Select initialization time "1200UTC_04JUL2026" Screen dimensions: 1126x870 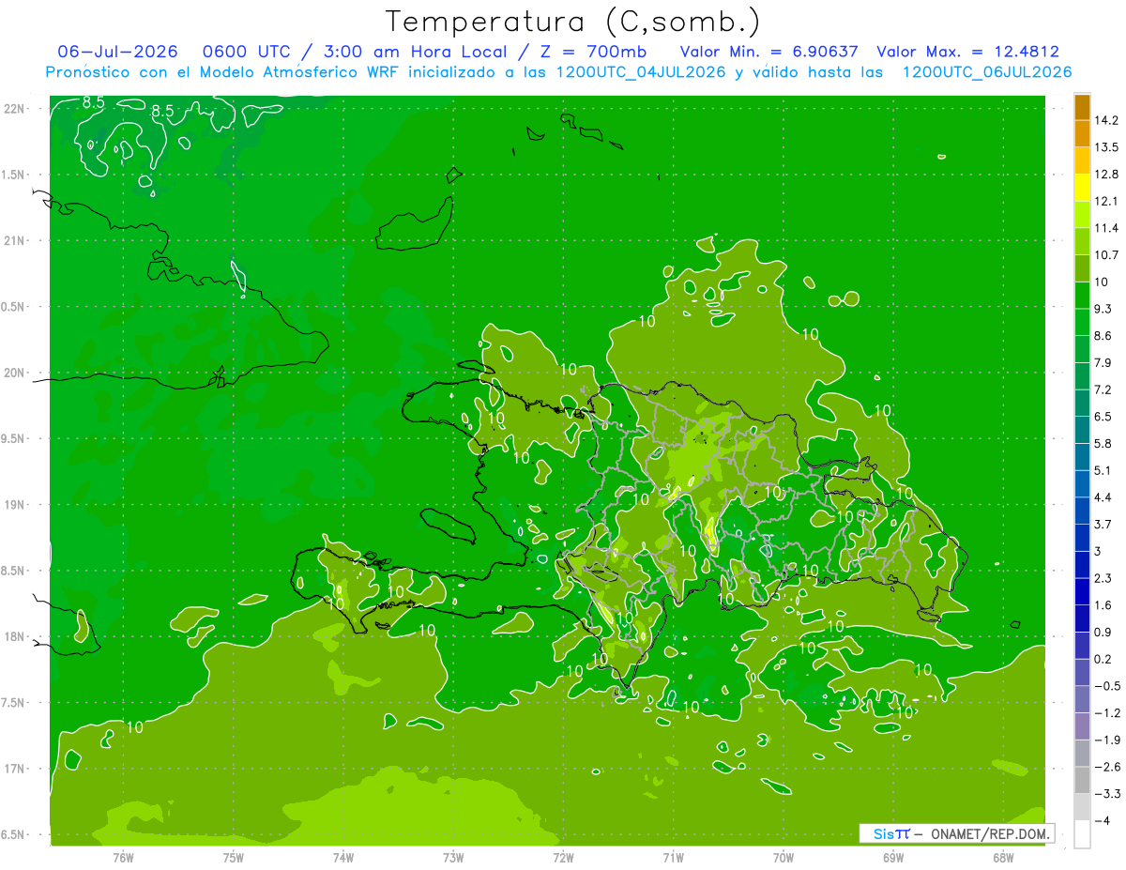click(640, 72)
